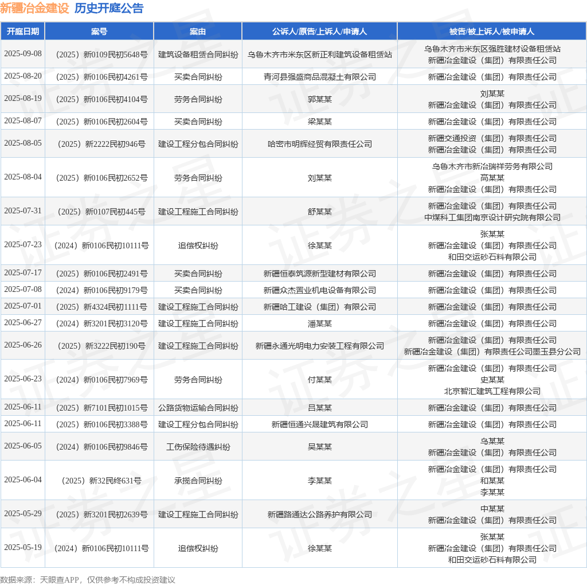This screenshot has width=587, height=585.
Task: Click plaintiff 郭某某
Action: (320, 100)
